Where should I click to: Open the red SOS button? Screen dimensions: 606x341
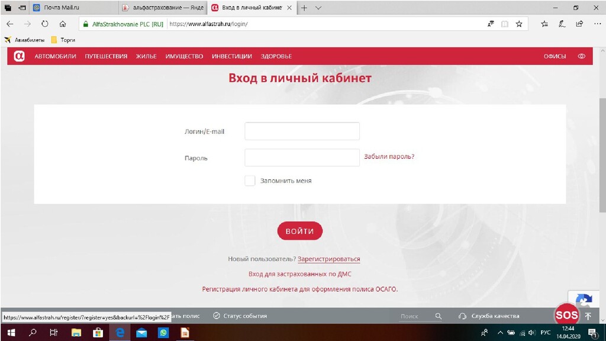(x=566, y=315)
